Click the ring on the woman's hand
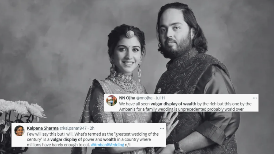Screen dimensions: 274x154 tap(166, 121)
